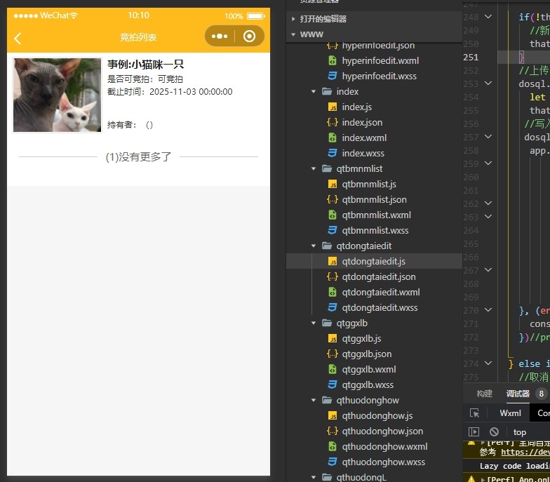This screenshot has height=482, width=550.
Task: Fold code block at line 270
Action: 488,310
